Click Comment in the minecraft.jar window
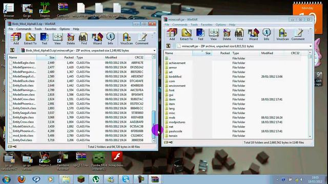This screenshot has height=184, width=328. pos(298,34)
